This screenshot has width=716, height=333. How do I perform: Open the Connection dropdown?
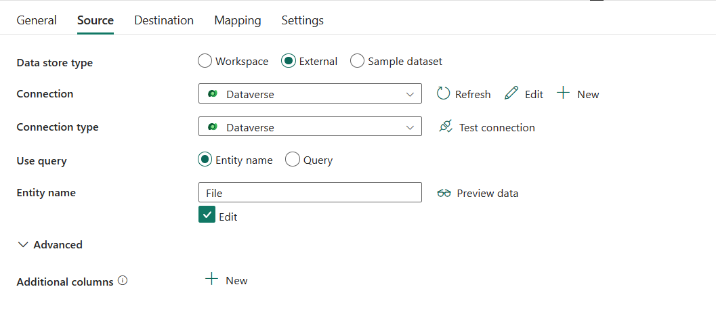(x=410, y=94)
